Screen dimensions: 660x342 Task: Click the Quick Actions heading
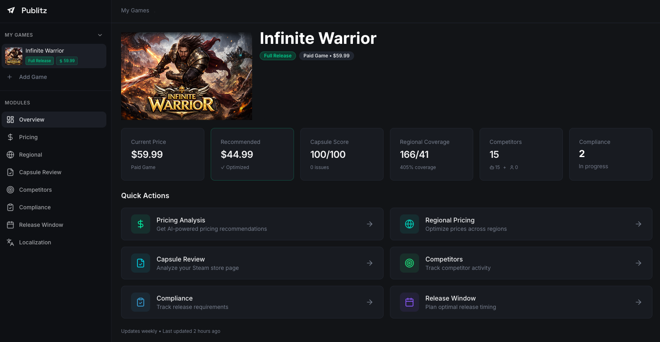pyautogui.click(x=145, y=196)
